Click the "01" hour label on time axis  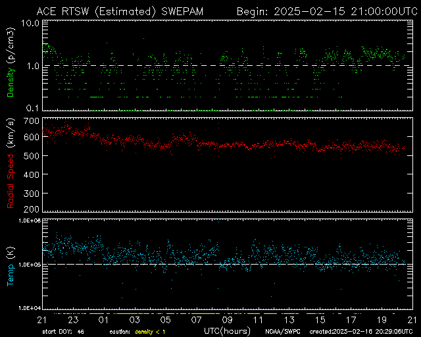[x=103, y=320]
